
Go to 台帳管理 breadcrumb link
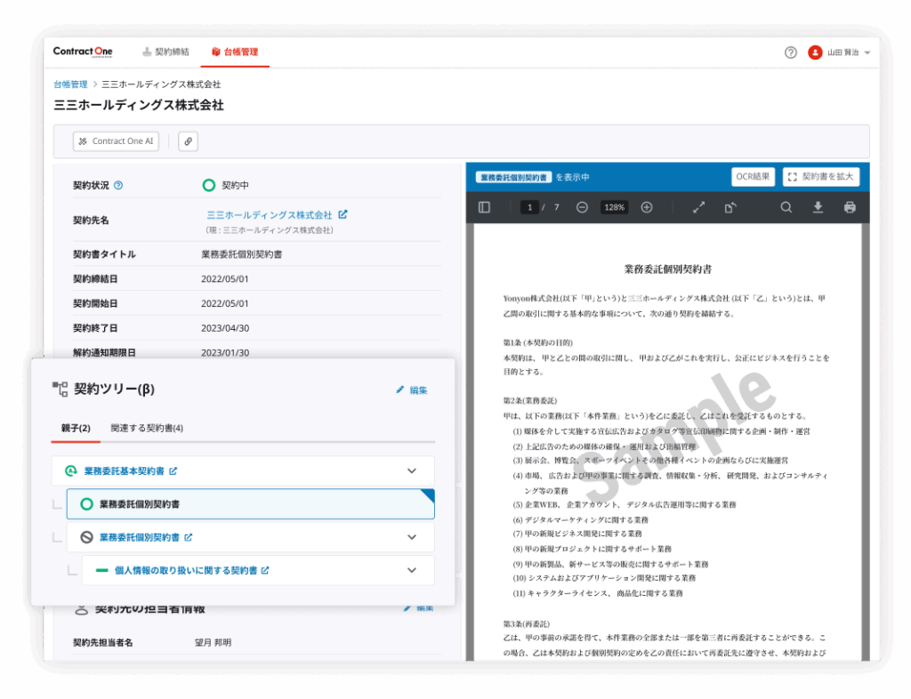click(70, 84)
